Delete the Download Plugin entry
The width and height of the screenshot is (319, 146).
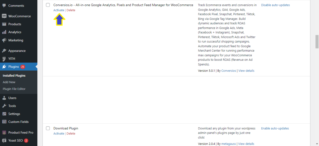pyautogui.click(x=71, y=134)
